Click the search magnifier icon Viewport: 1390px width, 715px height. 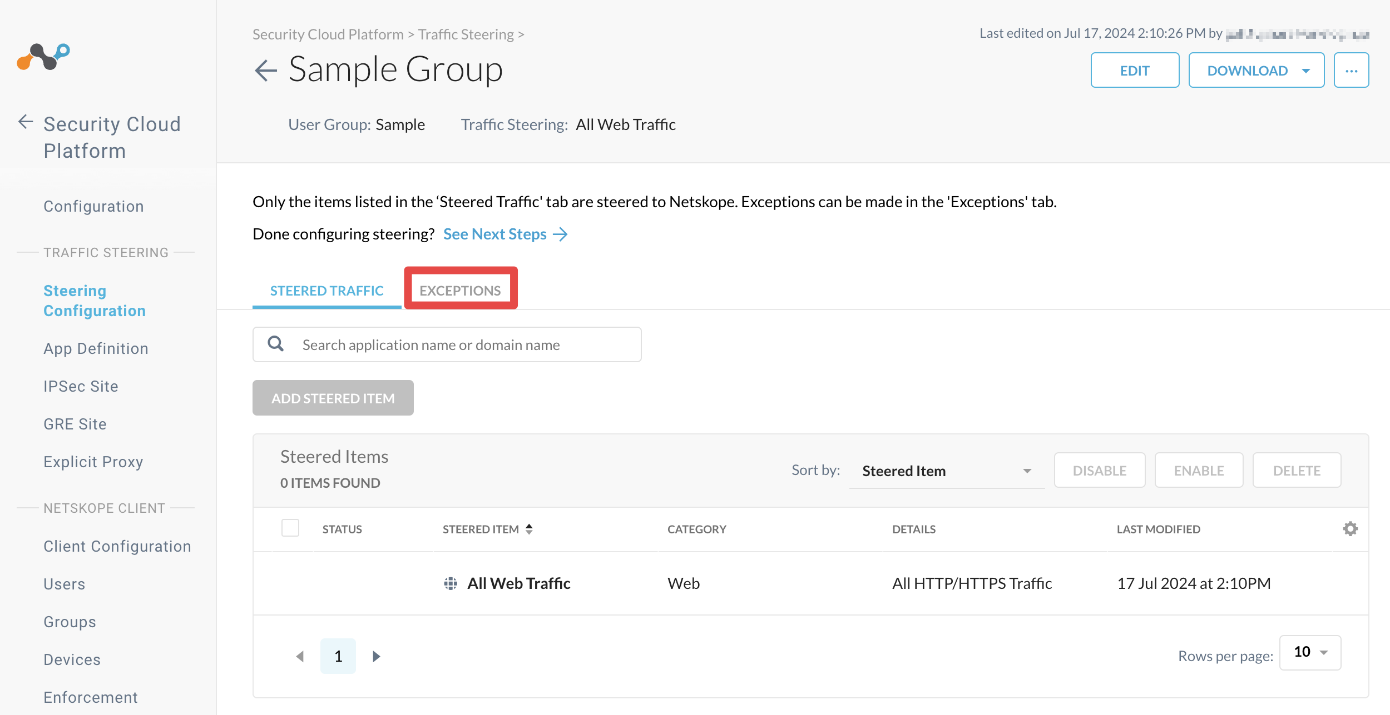tap(276, 344)
